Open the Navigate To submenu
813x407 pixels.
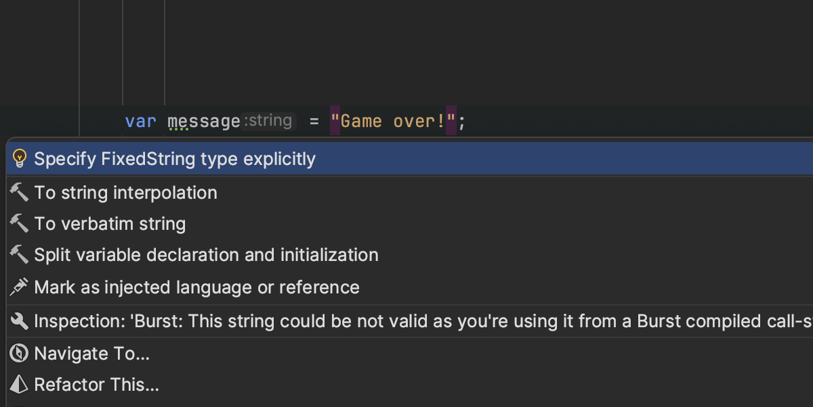coord(92,354)
